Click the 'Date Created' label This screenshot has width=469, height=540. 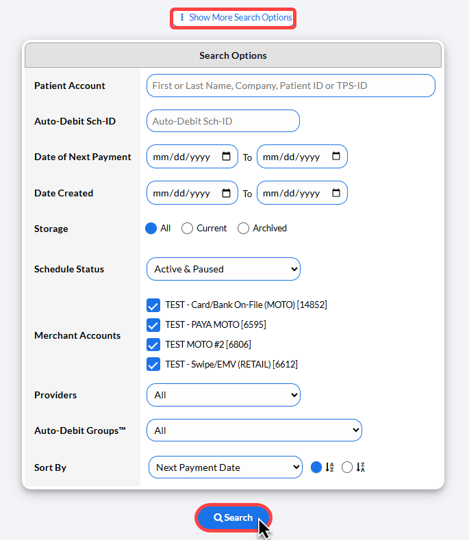click(x=64, y=193)
